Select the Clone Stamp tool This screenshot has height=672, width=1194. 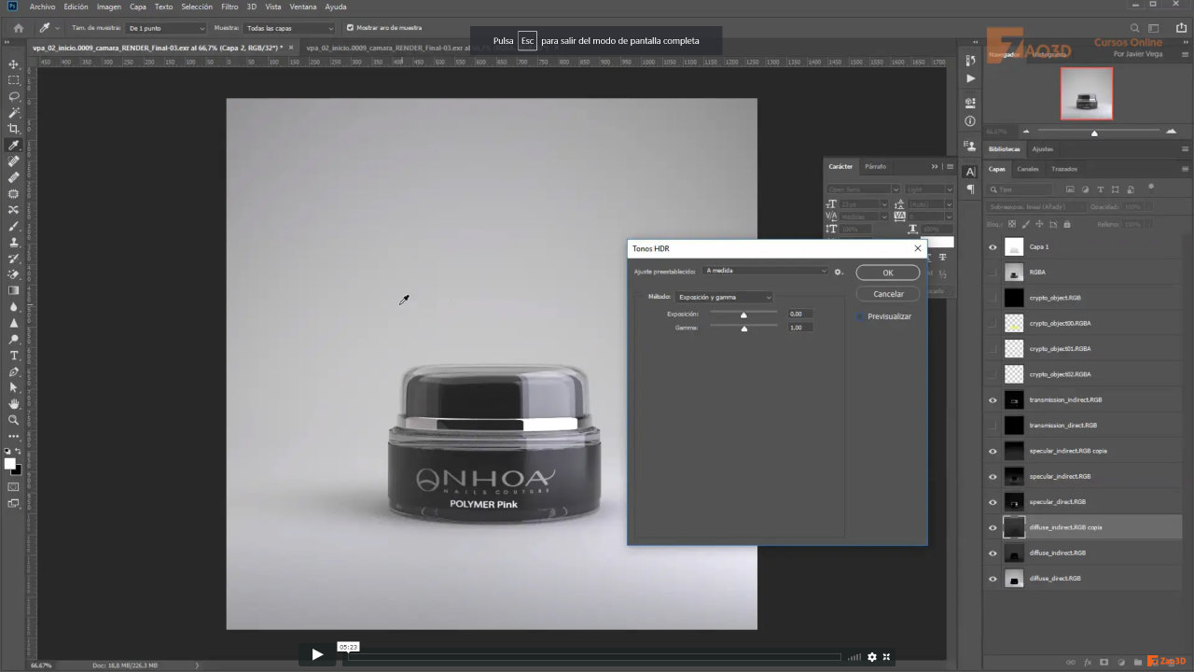(x=14, y=243)
